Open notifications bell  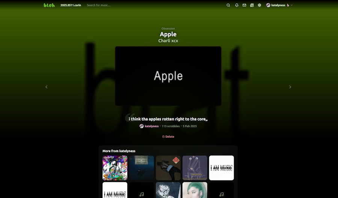coord(237,5)
